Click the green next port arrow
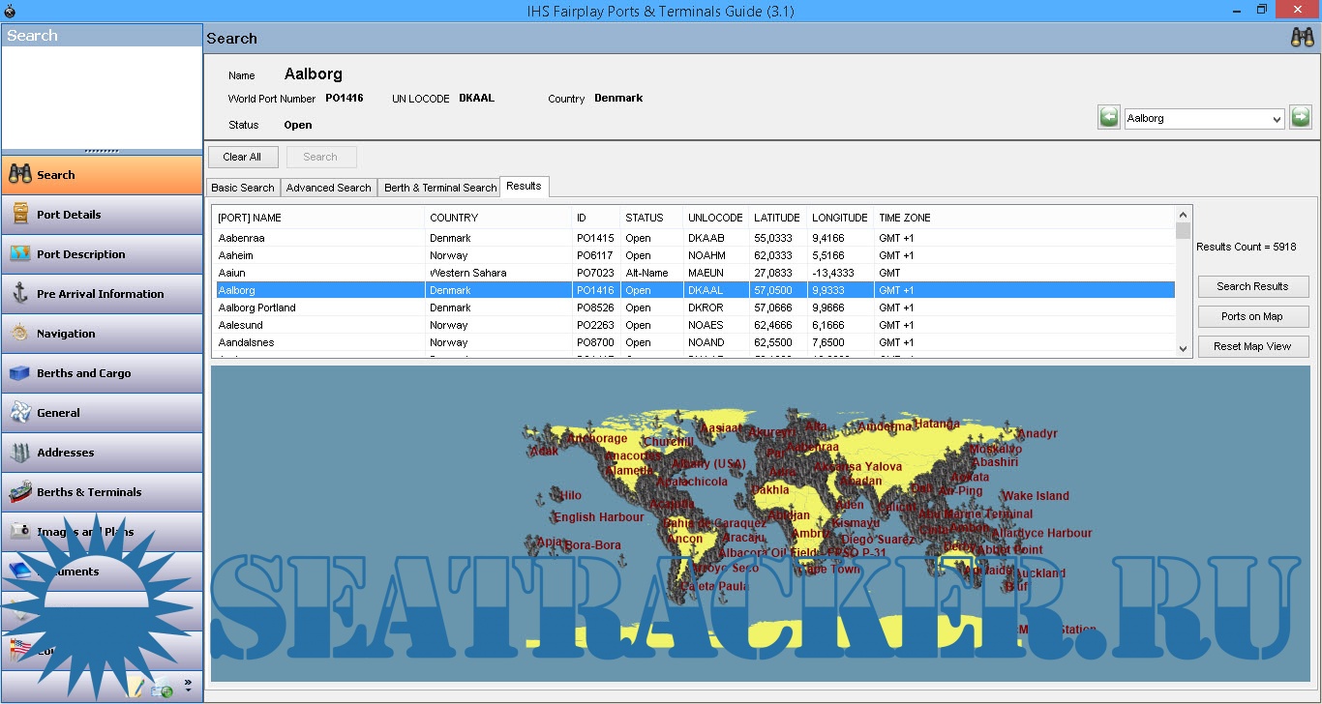This screenshot has width=1322, height=704. point(1301,118)
